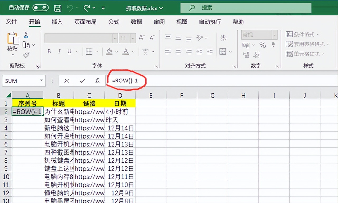Toggle Bold formatting
338x203 pixels.
49,51
